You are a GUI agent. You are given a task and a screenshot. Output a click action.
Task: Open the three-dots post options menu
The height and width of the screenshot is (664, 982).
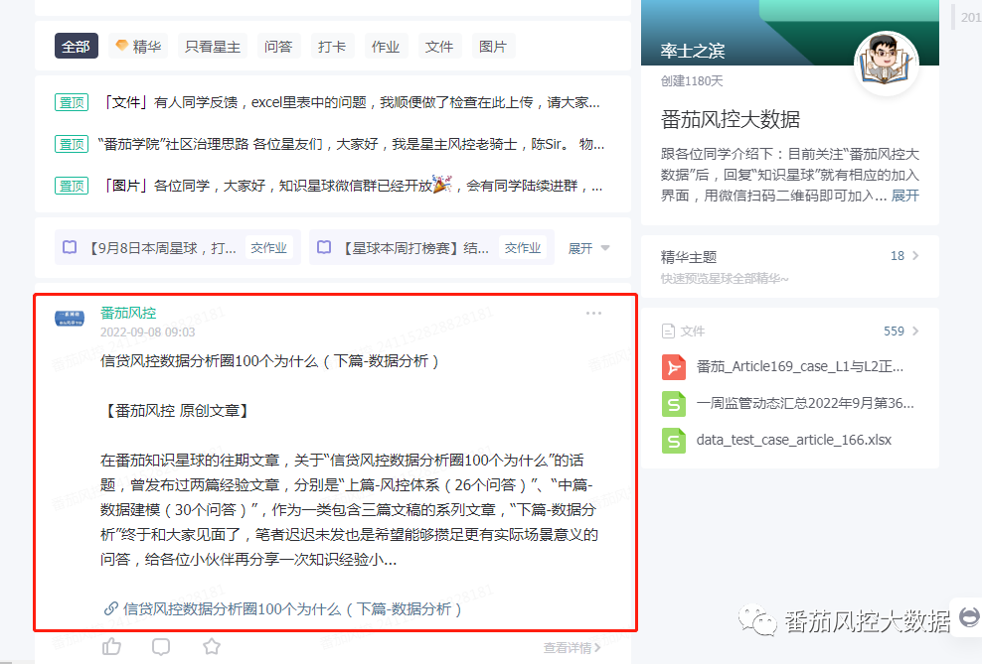pos(593,314)
